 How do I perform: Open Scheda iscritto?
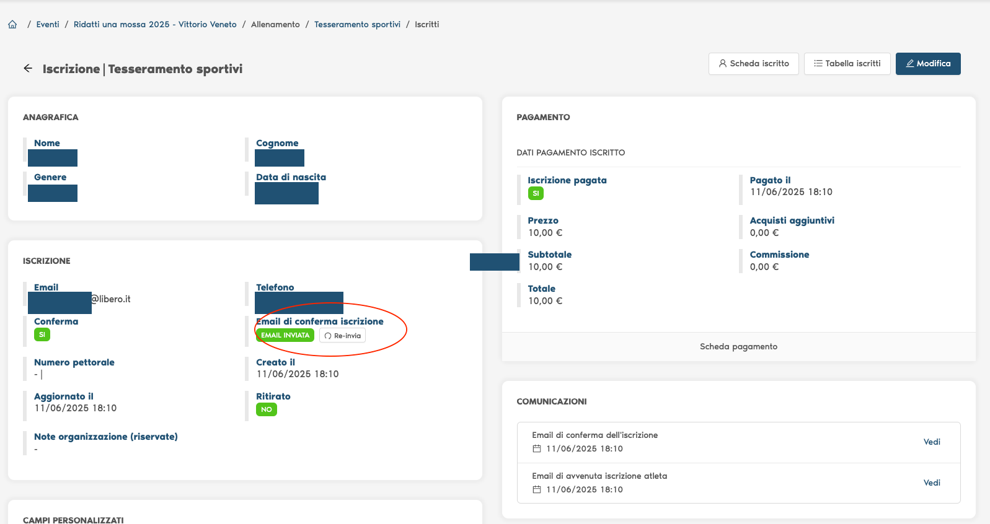[753, 64]
